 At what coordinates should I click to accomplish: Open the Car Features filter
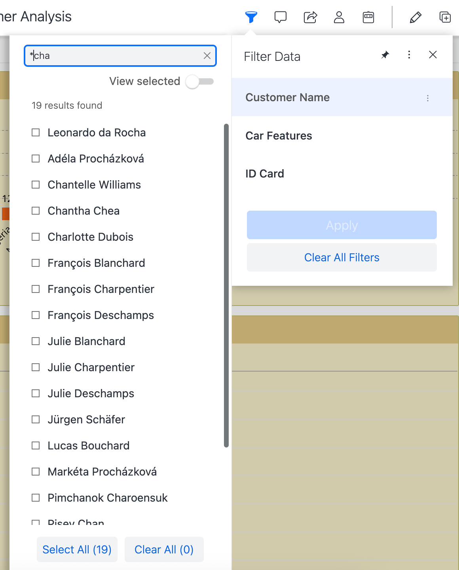pyautogui.click(x=279, y=136)
